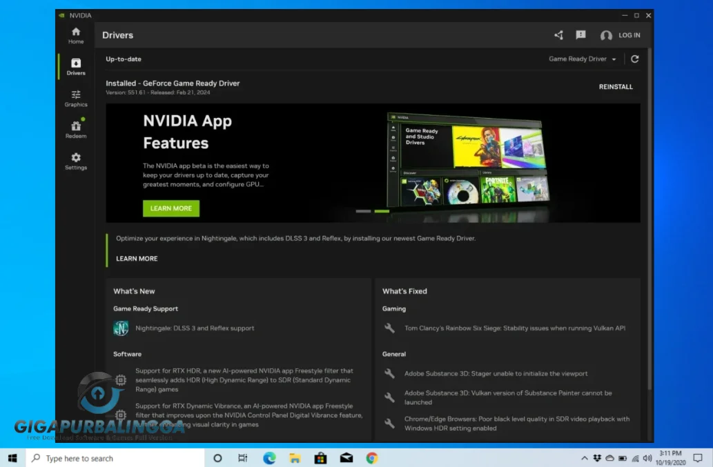This screenshot has height=467, width=713.
Task: Click the taskbar search box
Action: click(115, 458)
